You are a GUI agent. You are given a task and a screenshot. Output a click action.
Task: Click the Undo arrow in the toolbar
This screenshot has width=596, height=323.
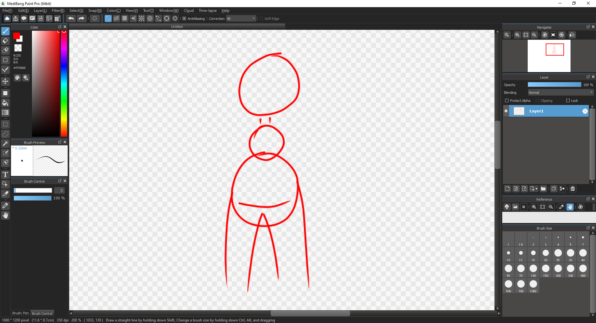(71, 19)
